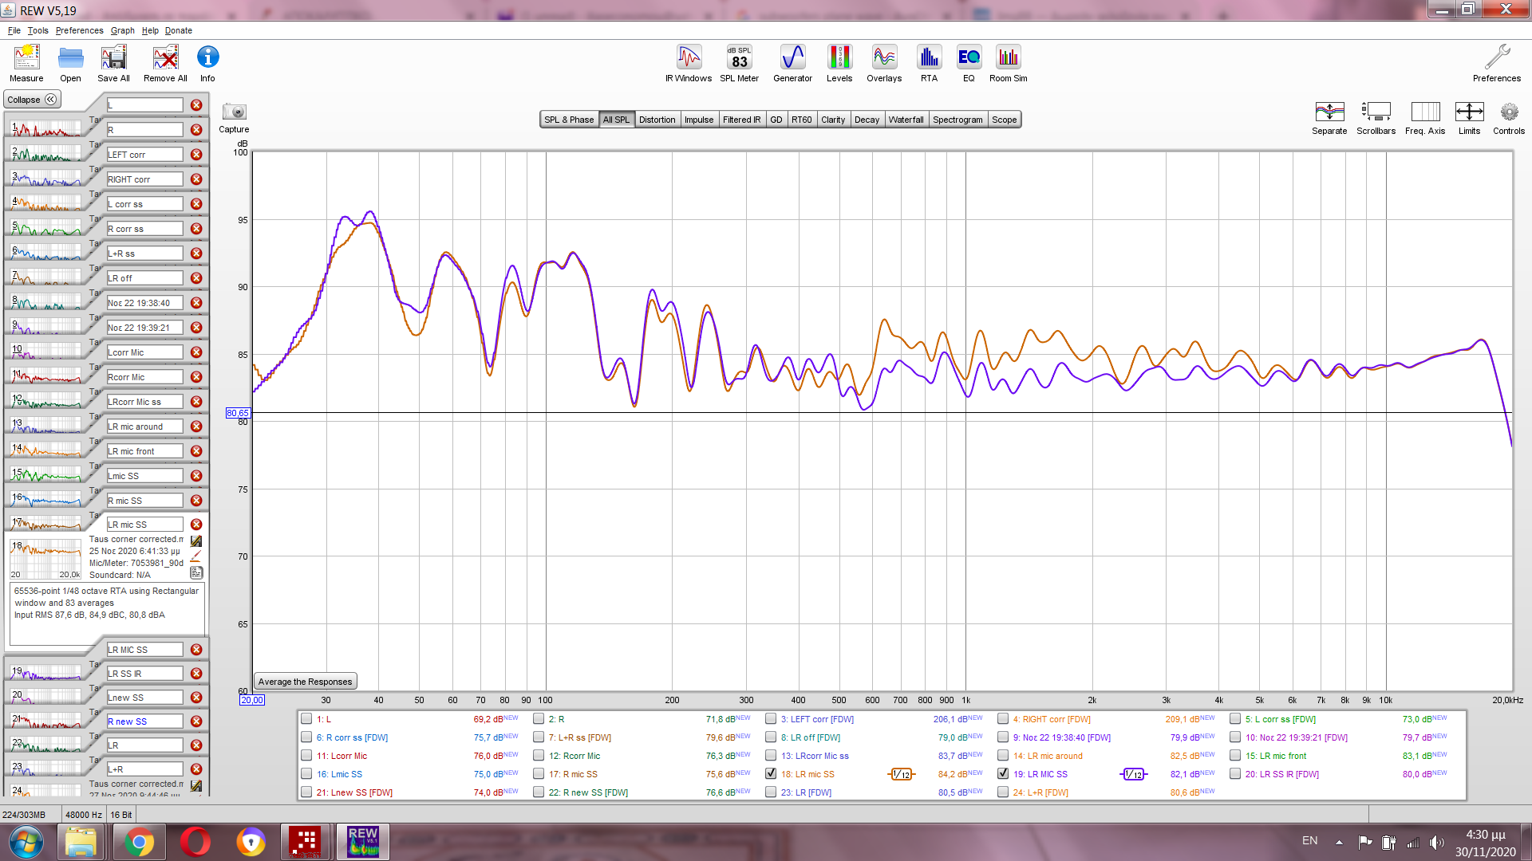This screenshot has width=1532, height=861.
Task: Switch to the Filtered IR tab
Action: 741,120
